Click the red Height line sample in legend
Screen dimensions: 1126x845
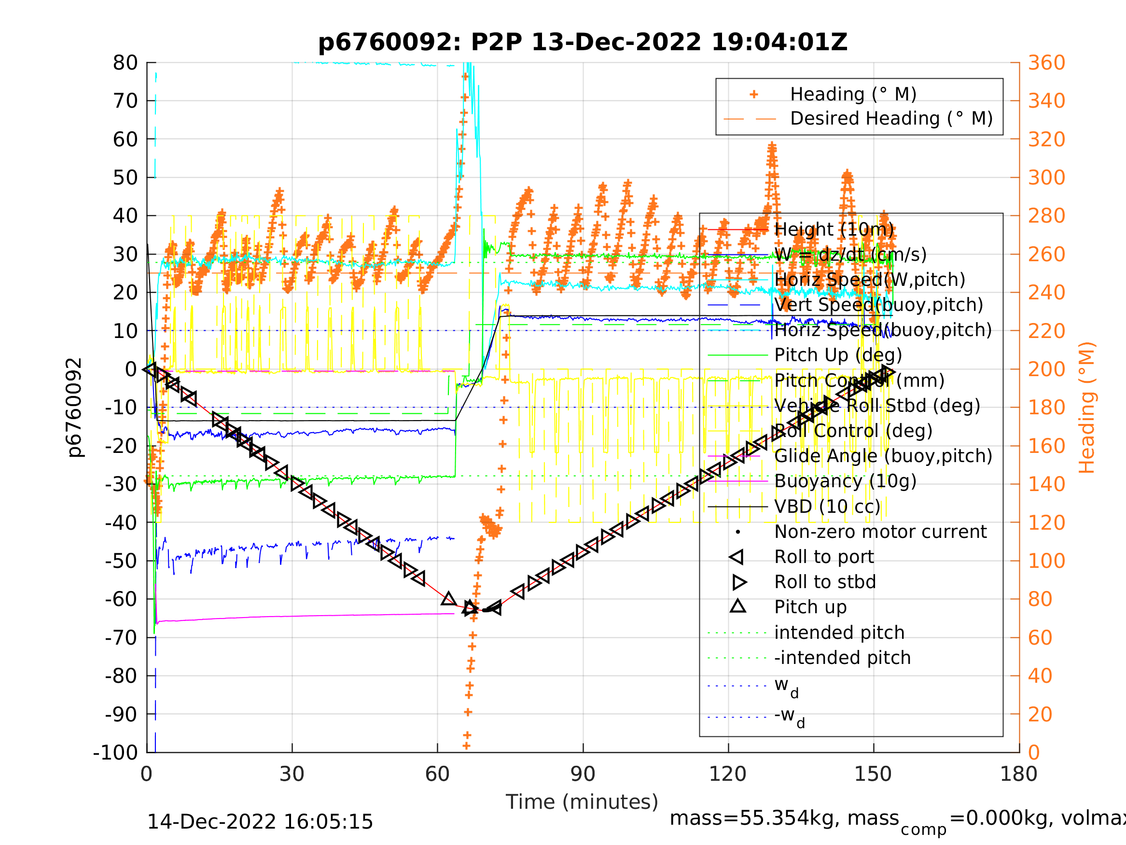tap(737, 230)
